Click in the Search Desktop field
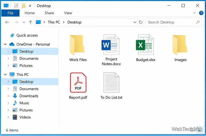This screenshot has width=206, height=136. coord(173,22)
